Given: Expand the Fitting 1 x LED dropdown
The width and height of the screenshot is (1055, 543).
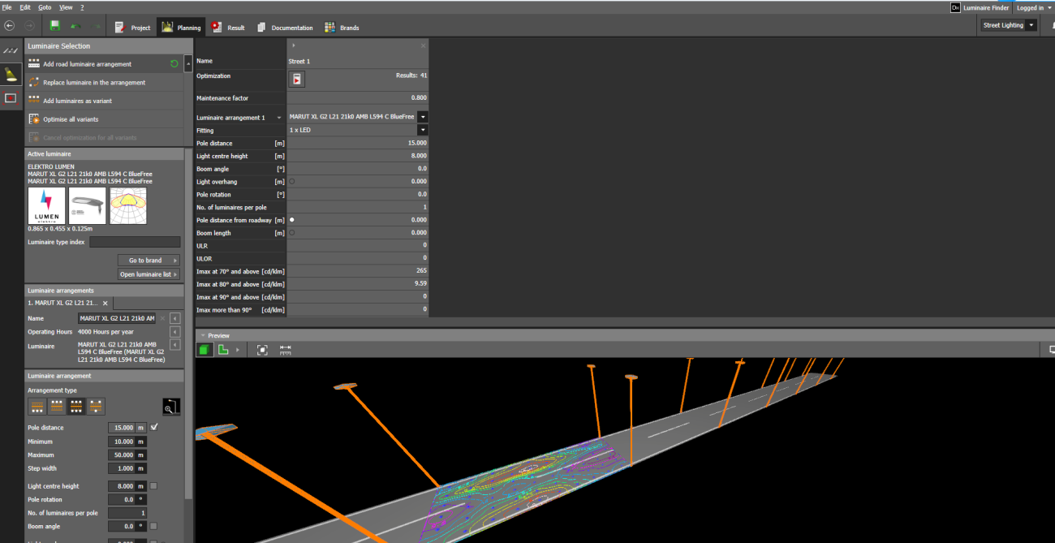Looking at the screenshot, I should [423, 130].
